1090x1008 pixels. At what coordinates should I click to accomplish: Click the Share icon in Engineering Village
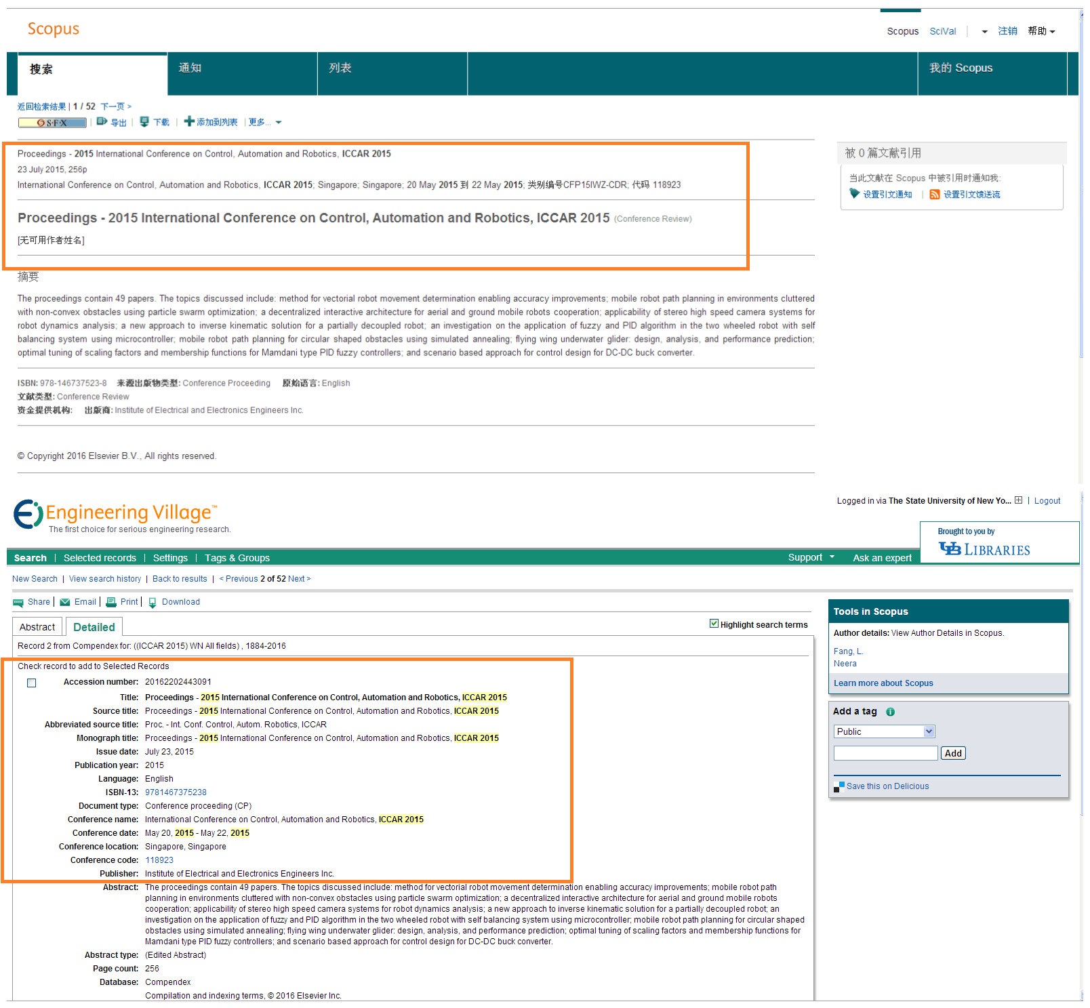tap(18, 603)
